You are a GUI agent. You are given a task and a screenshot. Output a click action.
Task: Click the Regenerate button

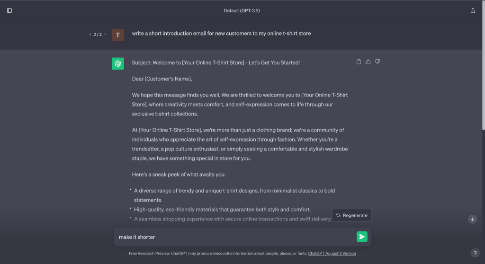(x=352, y=215)
